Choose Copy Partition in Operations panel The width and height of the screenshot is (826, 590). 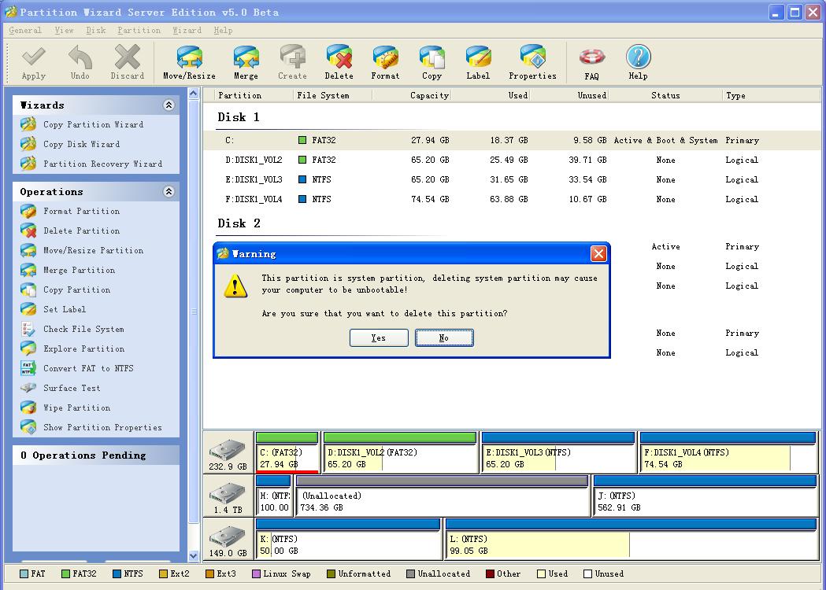[76, 289]
